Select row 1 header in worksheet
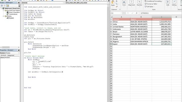 [111, 19]
